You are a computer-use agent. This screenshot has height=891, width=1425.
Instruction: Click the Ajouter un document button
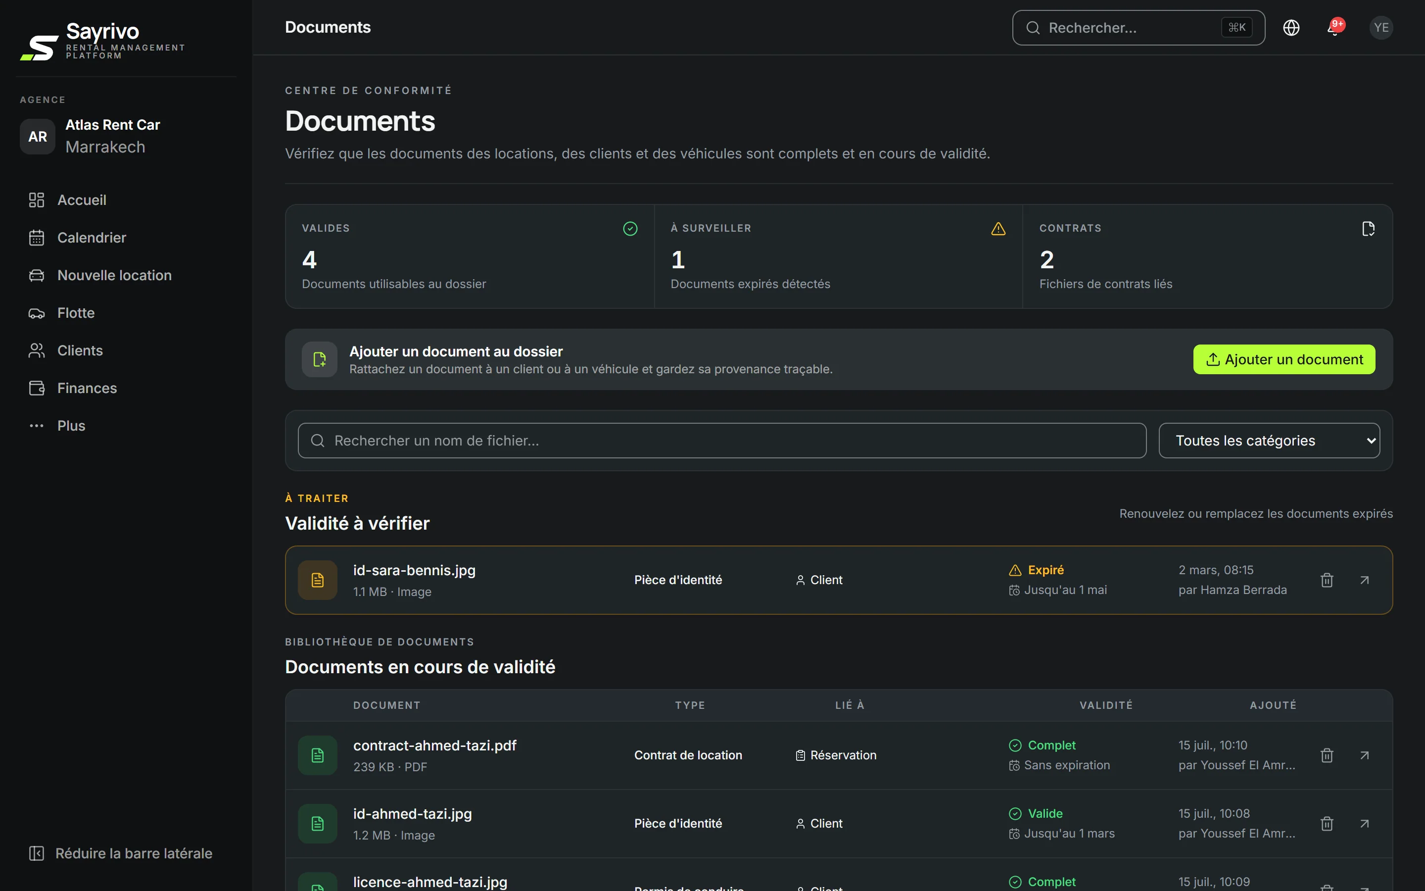point(1283,359)
